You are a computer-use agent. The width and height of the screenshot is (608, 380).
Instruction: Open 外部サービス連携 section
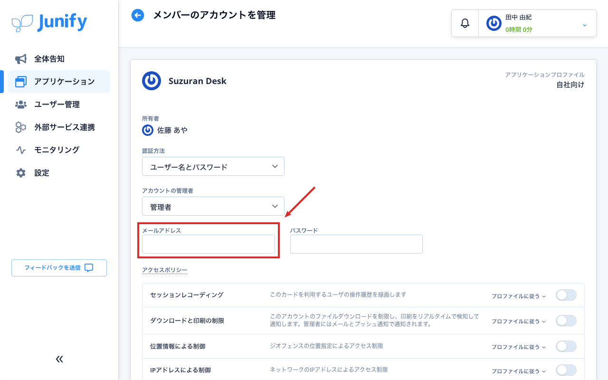59,127
